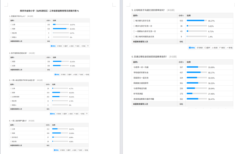Show question 2 as 折线 line chart

(x=87, y=74)
